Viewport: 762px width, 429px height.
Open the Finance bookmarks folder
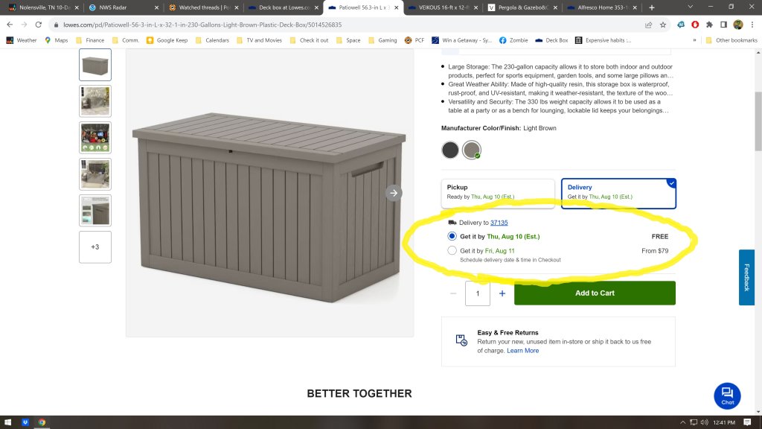click(90, 40)
